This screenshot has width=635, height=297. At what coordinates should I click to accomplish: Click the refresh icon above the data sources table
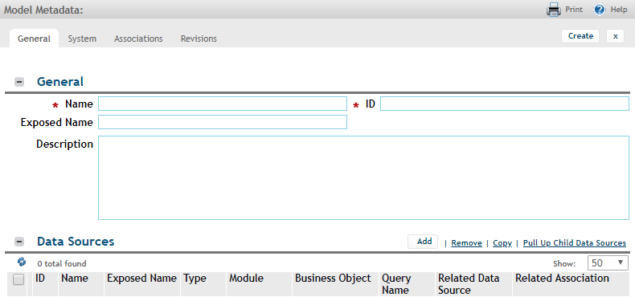(x=22, y=262)
